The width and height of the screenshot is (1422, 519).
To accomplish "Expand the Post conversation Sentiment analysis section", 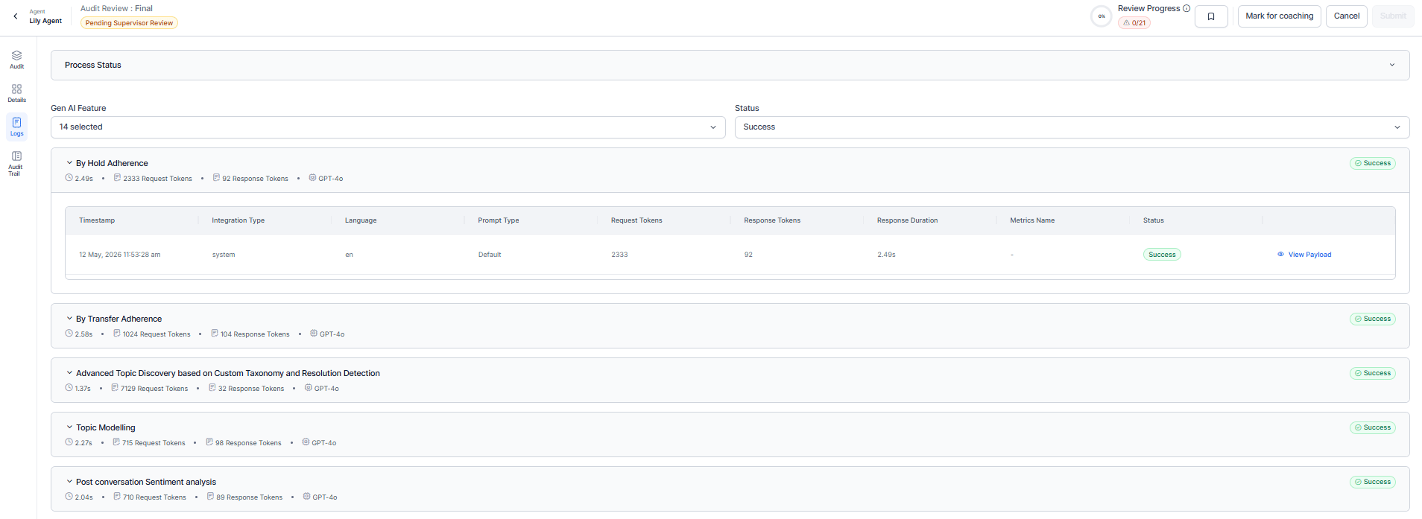I will click(x=69, y=482).
